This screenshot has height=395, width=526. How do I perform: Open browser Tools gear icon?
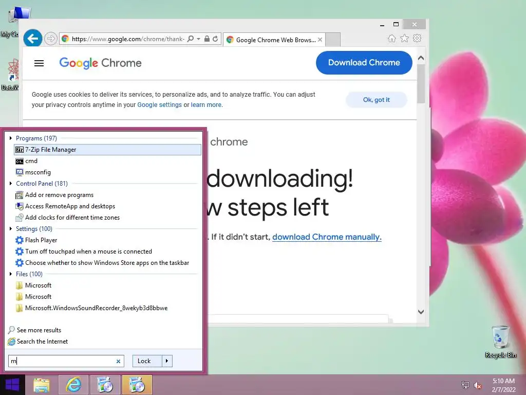[x=417, y=38]
